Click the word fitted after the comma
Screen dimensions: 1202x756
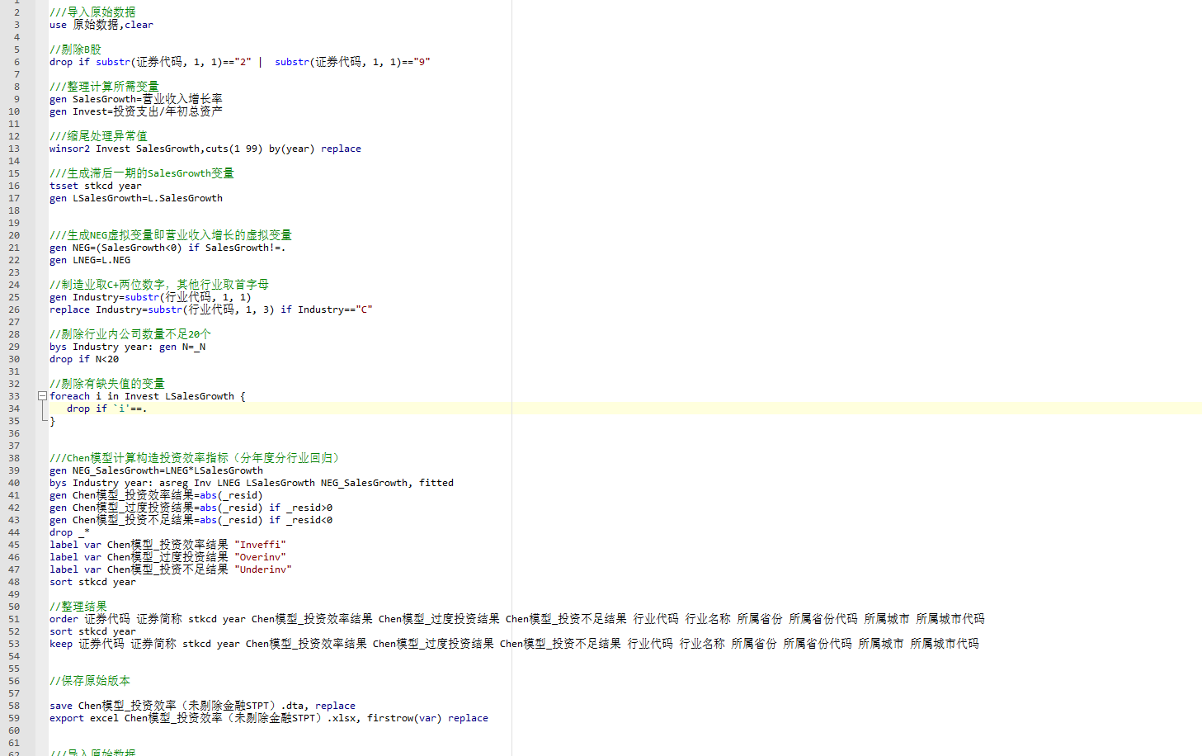[x=436, y=483]
